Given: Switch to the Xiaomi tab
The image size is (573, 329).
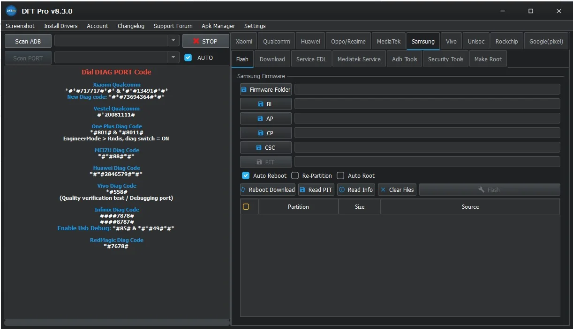Looking at the screenshot, I should click(244, 41).
